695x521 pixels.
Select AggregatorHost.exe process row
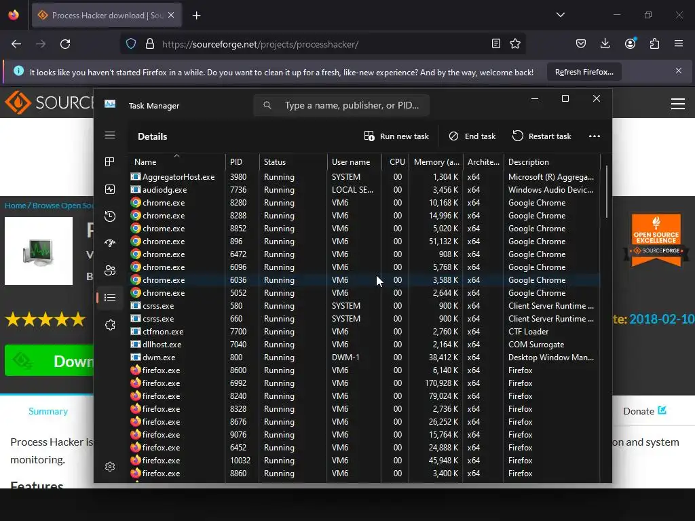pyautogui.click(x=364, y=177)
